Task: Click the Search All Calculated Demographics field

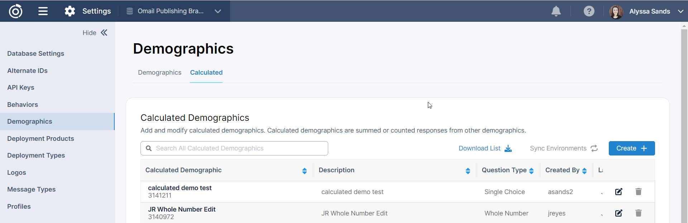Action: point(234,148)
